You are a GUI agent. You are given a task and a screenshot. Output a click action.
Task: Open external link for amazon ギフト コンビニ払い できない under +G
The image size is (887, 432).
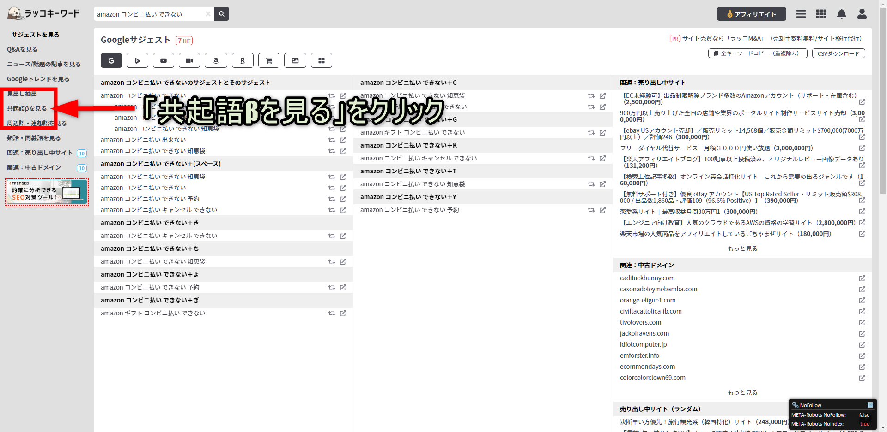point(602,132)
